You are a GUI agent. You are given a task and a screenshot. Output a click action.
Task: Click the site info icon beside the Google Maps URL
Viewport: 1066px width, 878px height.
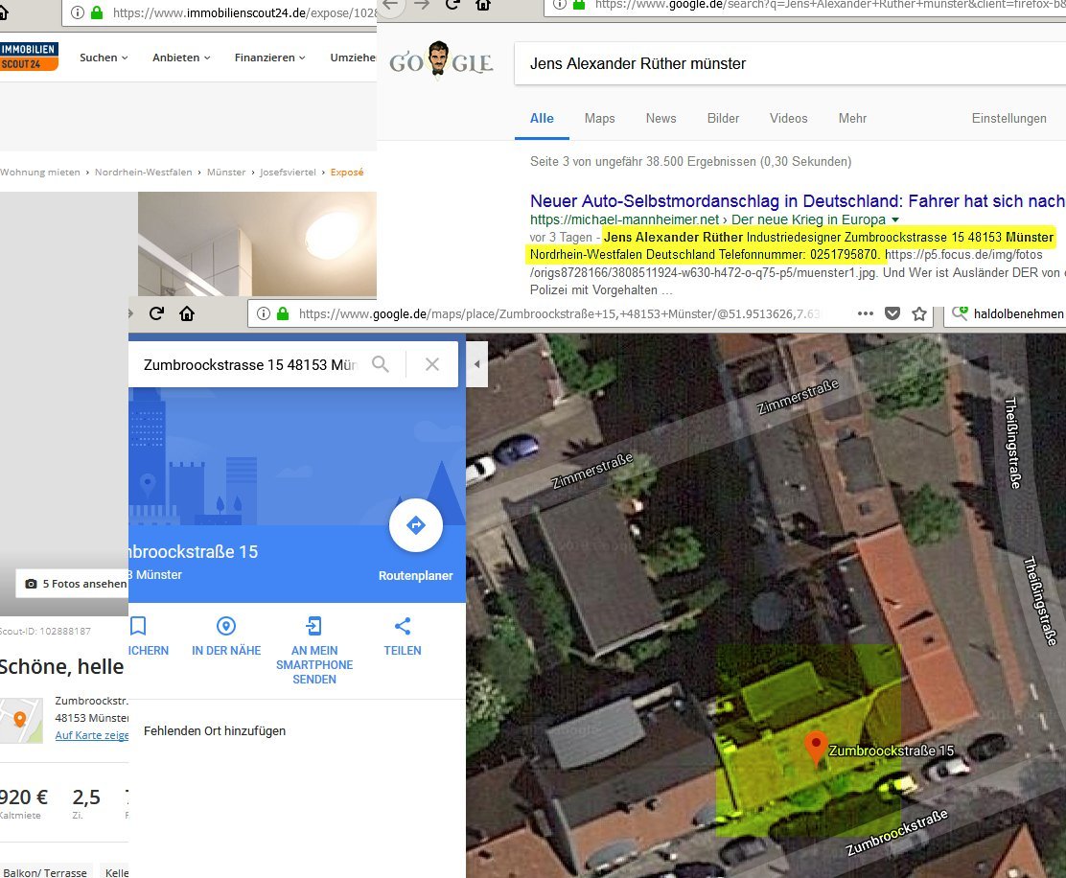[x=264, y=313]
